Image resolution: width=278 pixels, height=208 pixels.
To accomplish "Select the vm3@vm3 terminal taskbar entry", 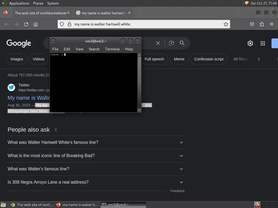I will pos(124,205).
